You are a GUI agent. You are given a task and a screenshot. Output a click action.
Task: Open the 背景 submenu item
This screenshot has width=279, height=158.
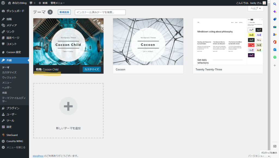[x=4, y=93]
